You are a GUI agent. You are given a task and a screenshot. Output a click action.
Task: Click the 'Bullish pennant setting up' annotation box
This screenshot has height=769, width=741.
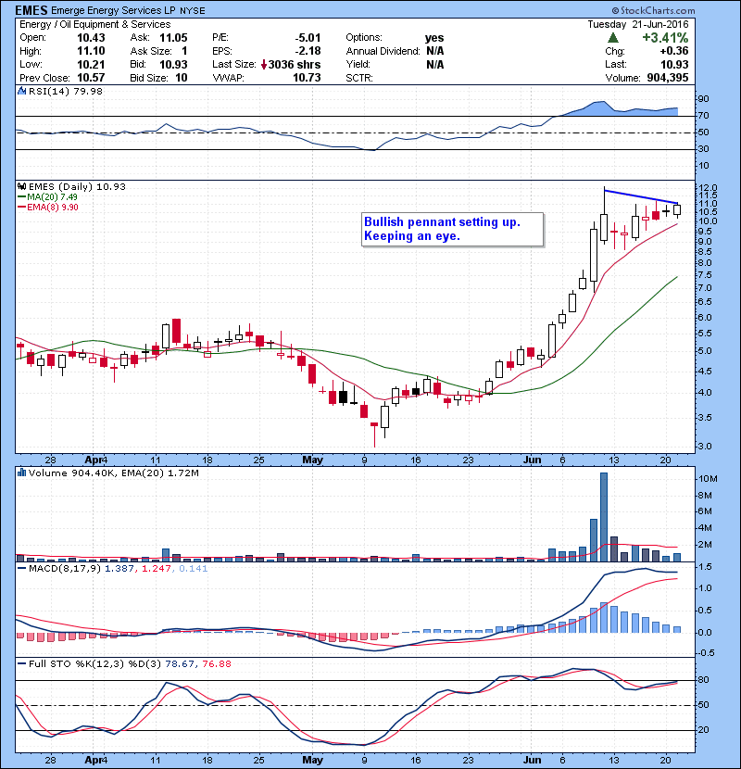coord(453,229)
